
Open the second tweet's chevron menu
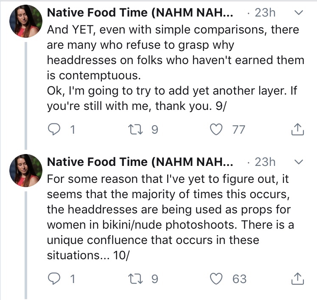point(299,162)
